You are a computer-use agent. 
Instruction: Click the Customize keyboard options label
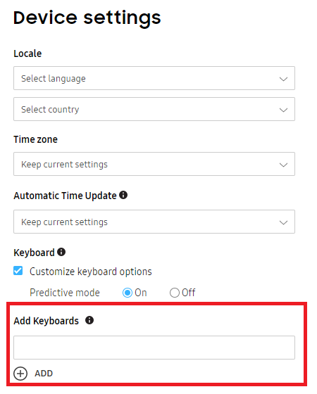point(91,272)
